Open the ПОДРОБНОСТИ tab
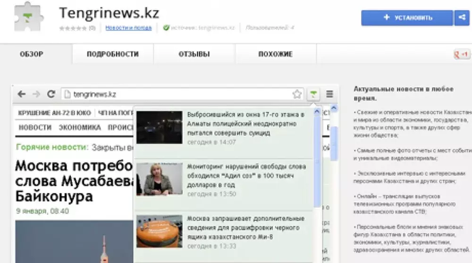 (x=112, y=54)
